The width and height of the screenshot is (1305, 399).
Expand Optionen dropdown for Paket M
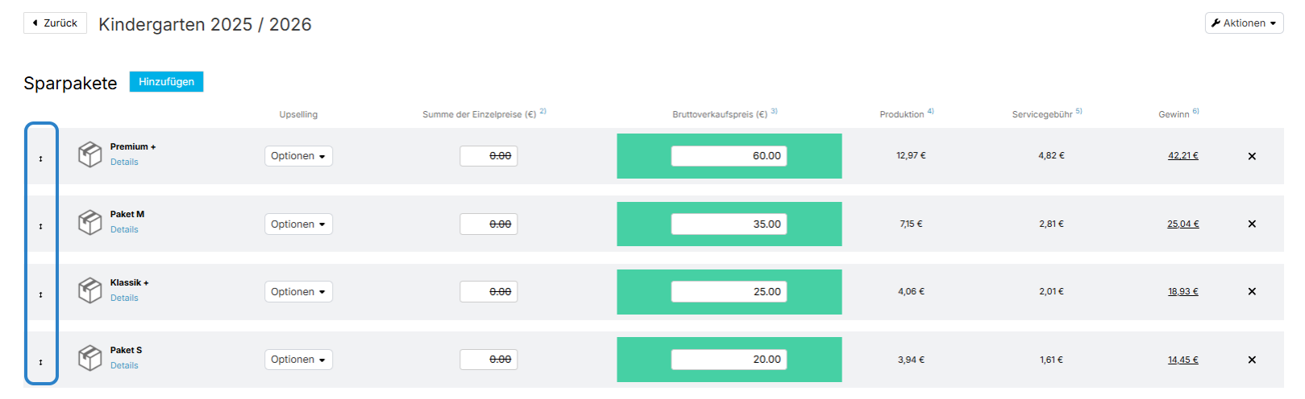tap(298, 224)
